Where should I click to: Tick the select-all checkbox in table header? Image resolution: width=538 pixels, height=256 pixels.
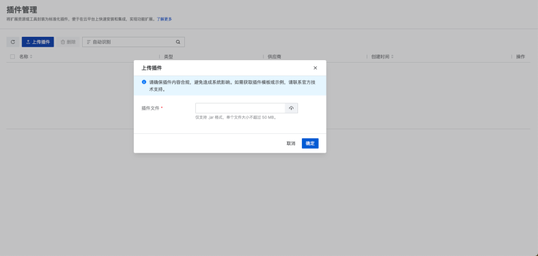pos(13,57)
